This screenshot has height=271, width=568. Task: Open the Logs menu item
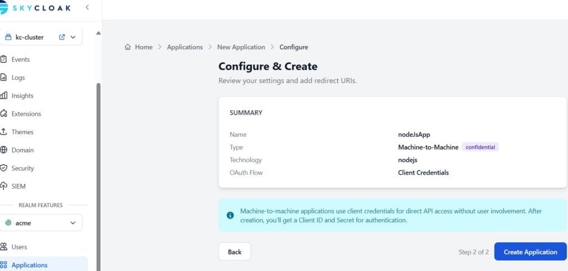(x=18, y=78)
